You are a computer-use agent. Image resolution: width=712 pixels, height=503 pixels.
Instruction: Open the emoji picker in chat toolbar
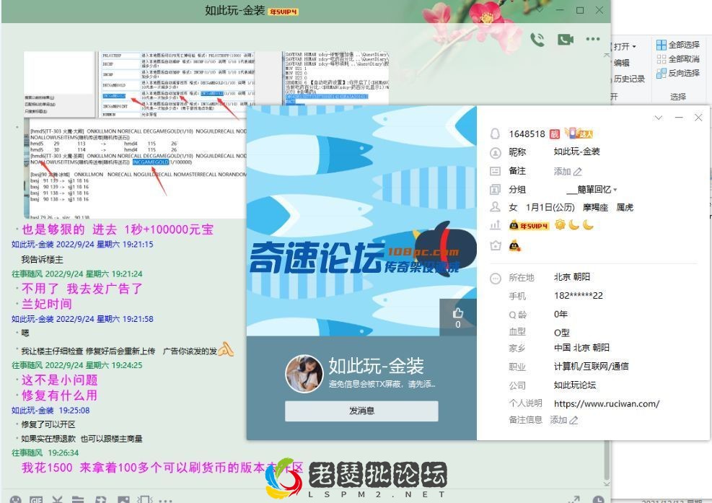(15, 499)
